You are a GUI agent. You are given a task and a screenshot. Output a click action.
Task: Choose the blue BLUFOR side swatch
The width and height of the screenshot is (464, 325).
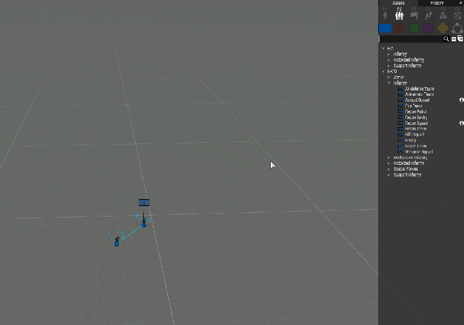pyautogui.click(x=385, y=28)
